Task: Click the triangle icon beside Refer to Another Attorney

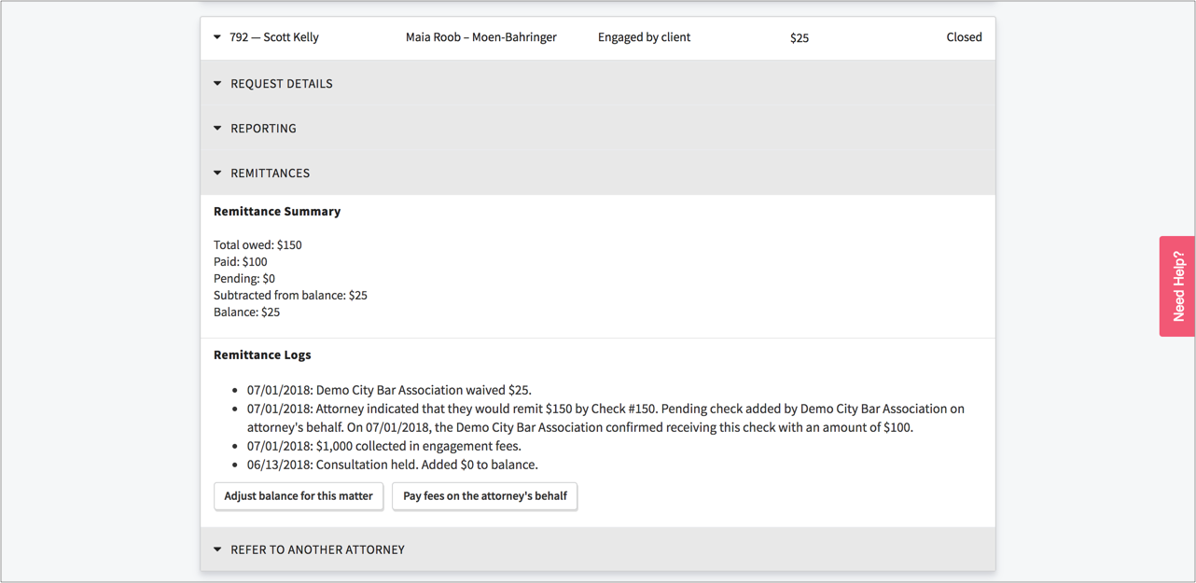Action: click(217, 550)
